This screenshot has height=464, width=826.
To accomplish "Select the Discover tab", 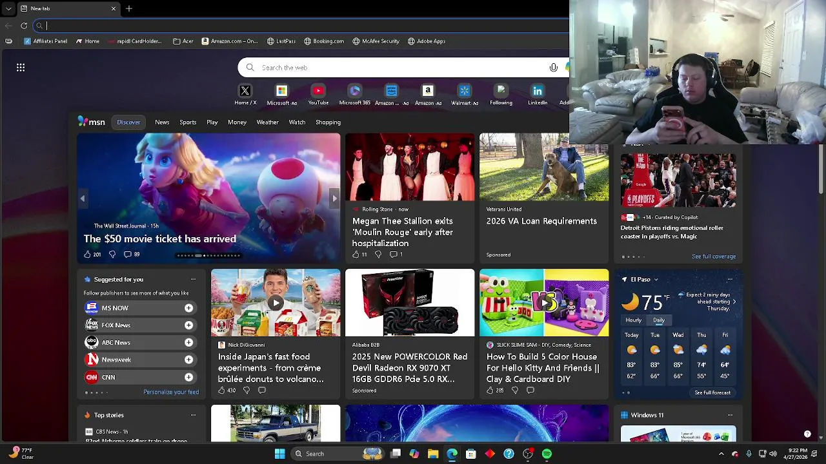I will pos(128,122).
